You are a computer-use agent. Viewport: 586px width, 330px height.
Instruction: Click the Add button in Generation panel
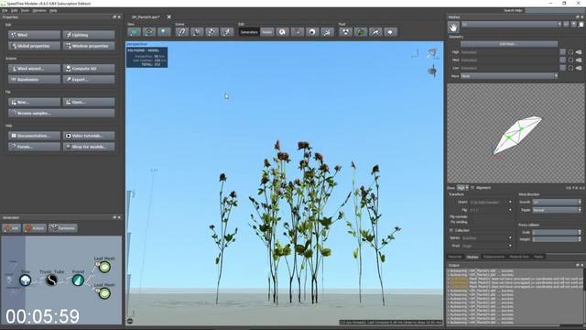pos(12,228)
